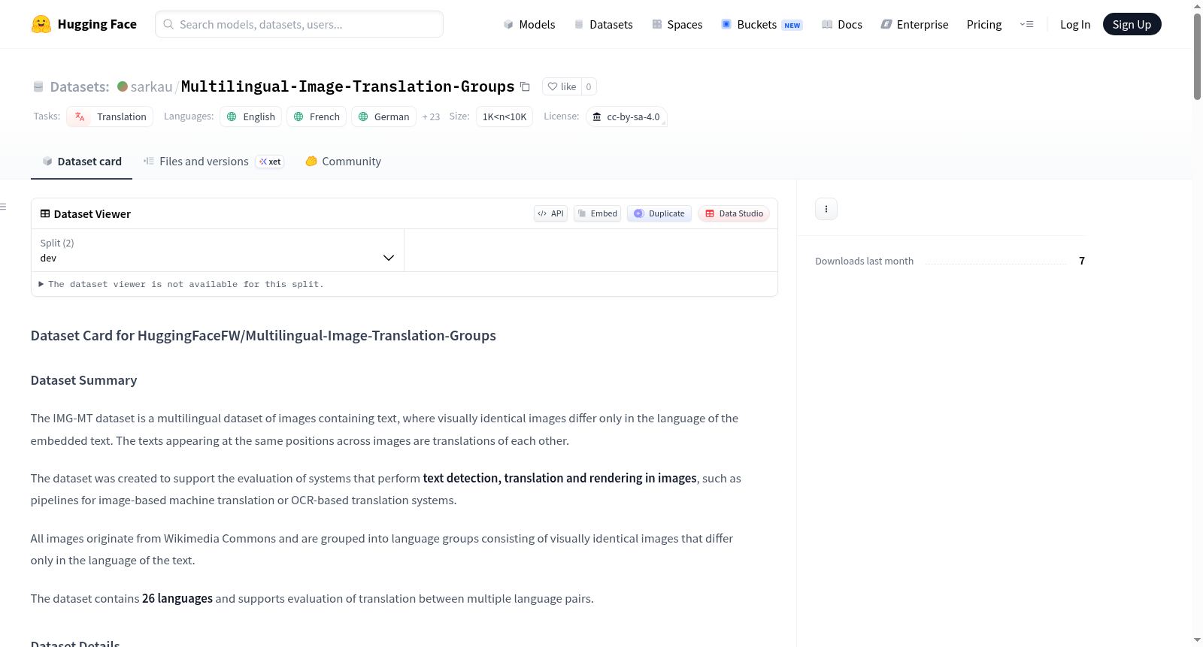Click the Sign Up button
Screen dimensions: 1203x647
(1132, 24)
